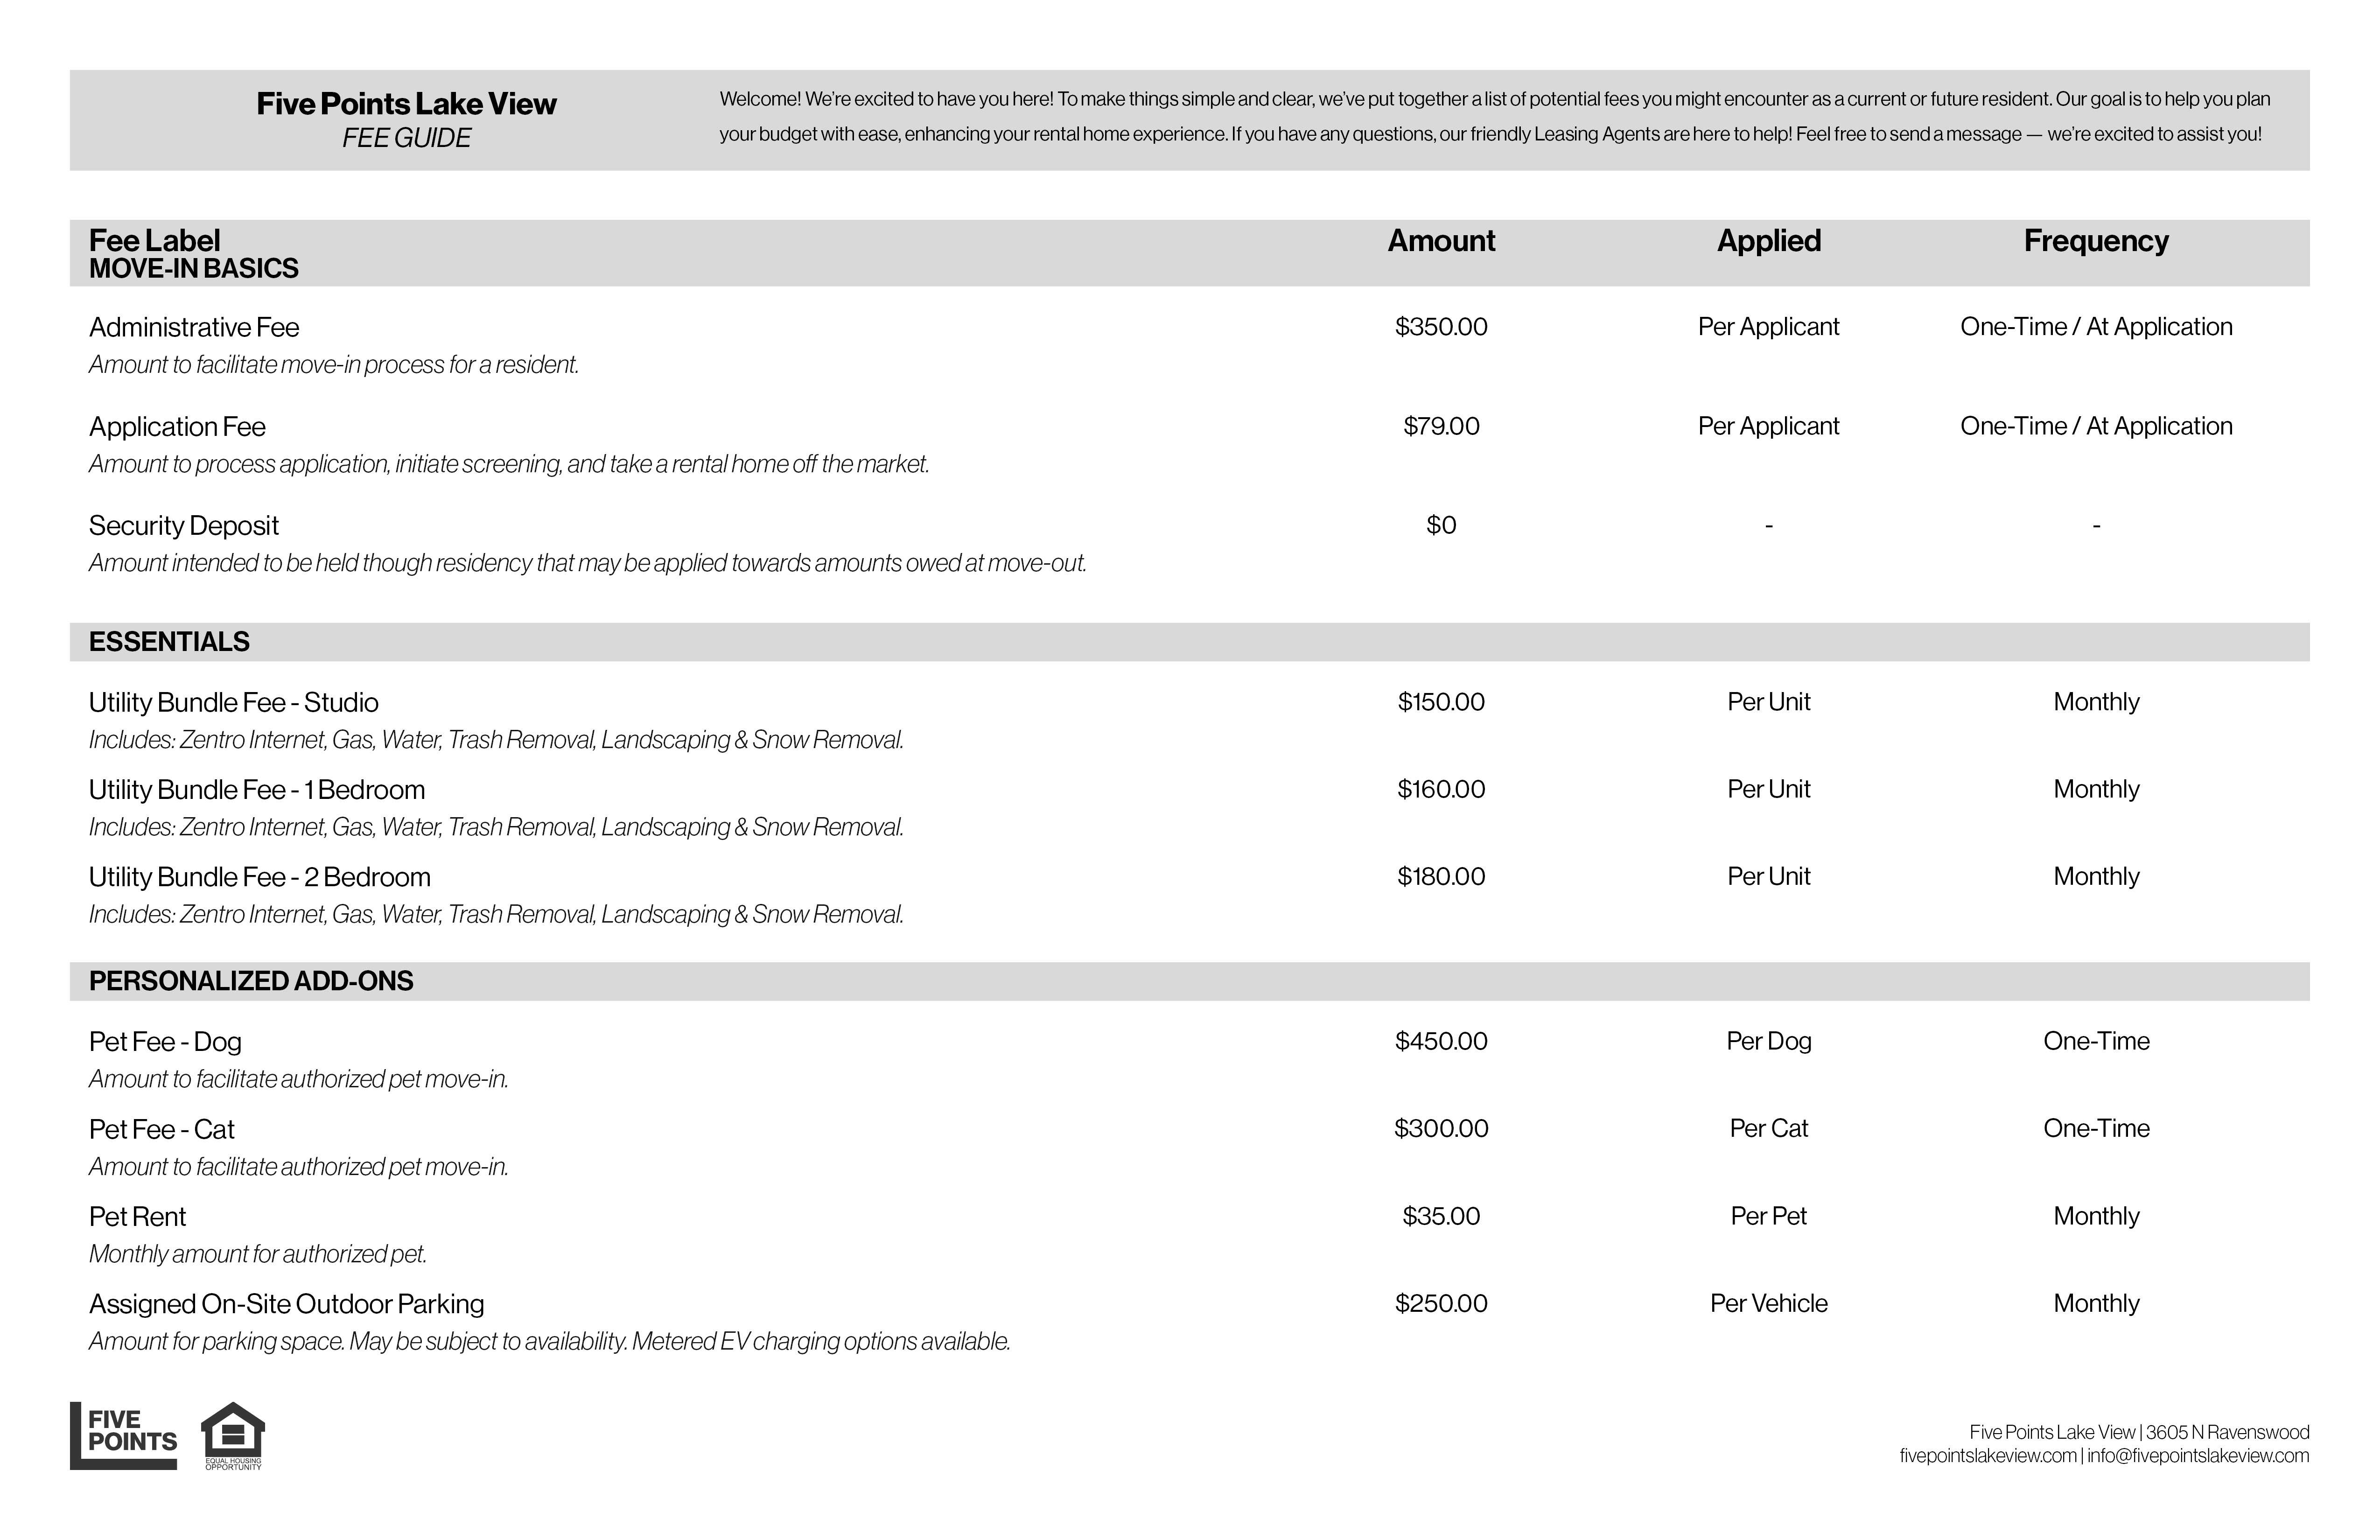The width and height of the screenshot is (2380, 1540).
Task: Select the Per Cat applied value
Action: [x=1768, y=1129]
